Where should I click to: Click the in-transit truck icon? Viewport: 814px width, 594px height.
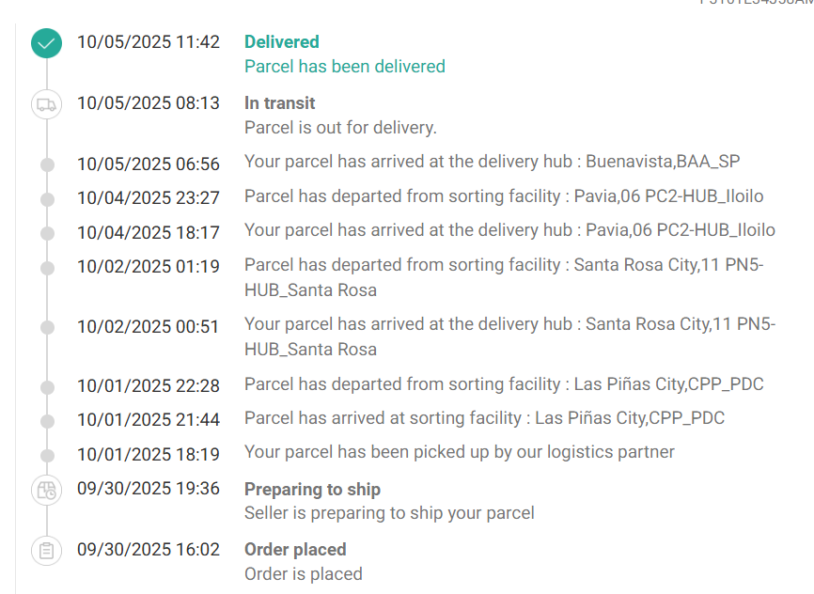(46, 104)
